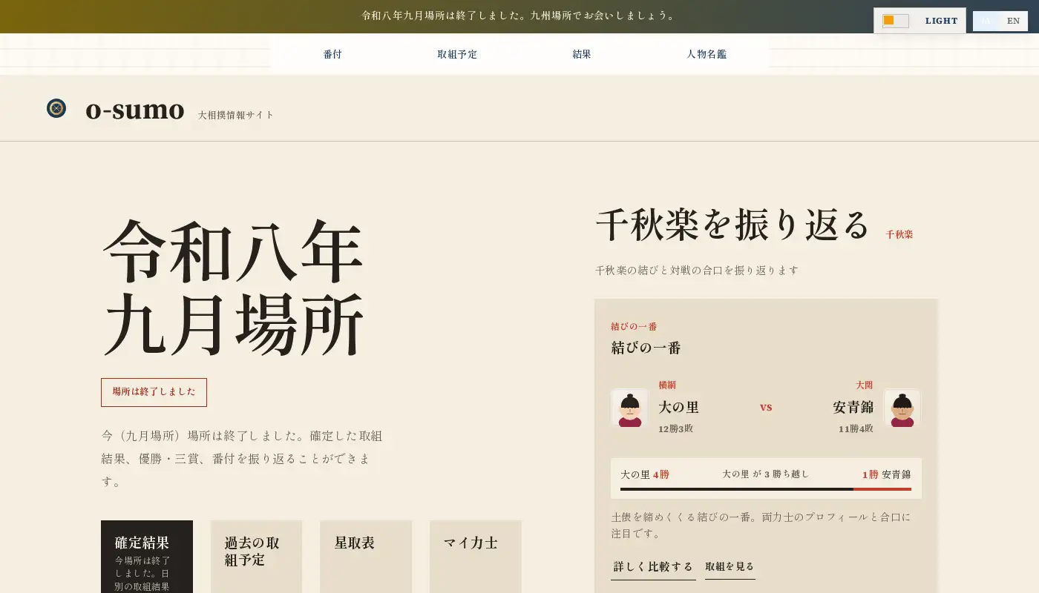Toggle the LIGHT theme switch
This screenshot has width=1039, height=593.
click(920, 21)
